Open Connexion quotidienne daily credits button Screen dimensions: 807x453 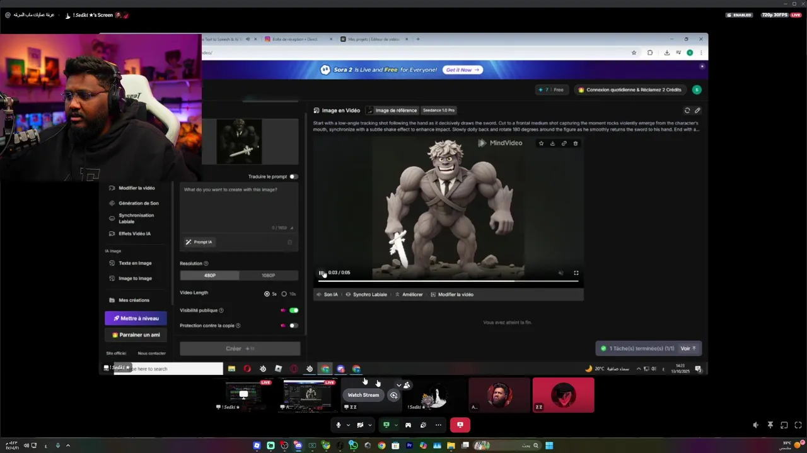(630, 89)
